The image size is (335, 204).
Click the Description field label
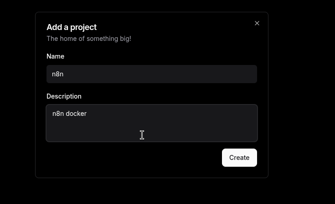[x=64, y=96]
